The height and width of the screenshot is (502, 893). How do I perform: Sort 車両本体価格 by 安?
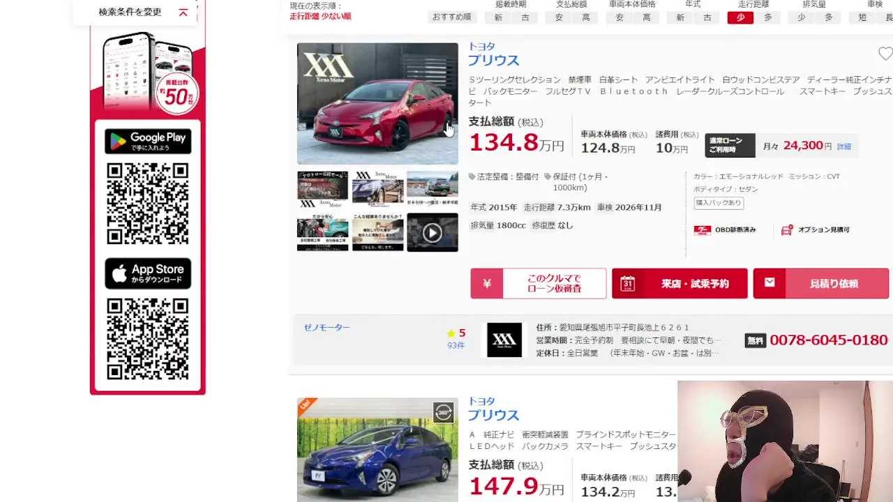tap(620, 17)
